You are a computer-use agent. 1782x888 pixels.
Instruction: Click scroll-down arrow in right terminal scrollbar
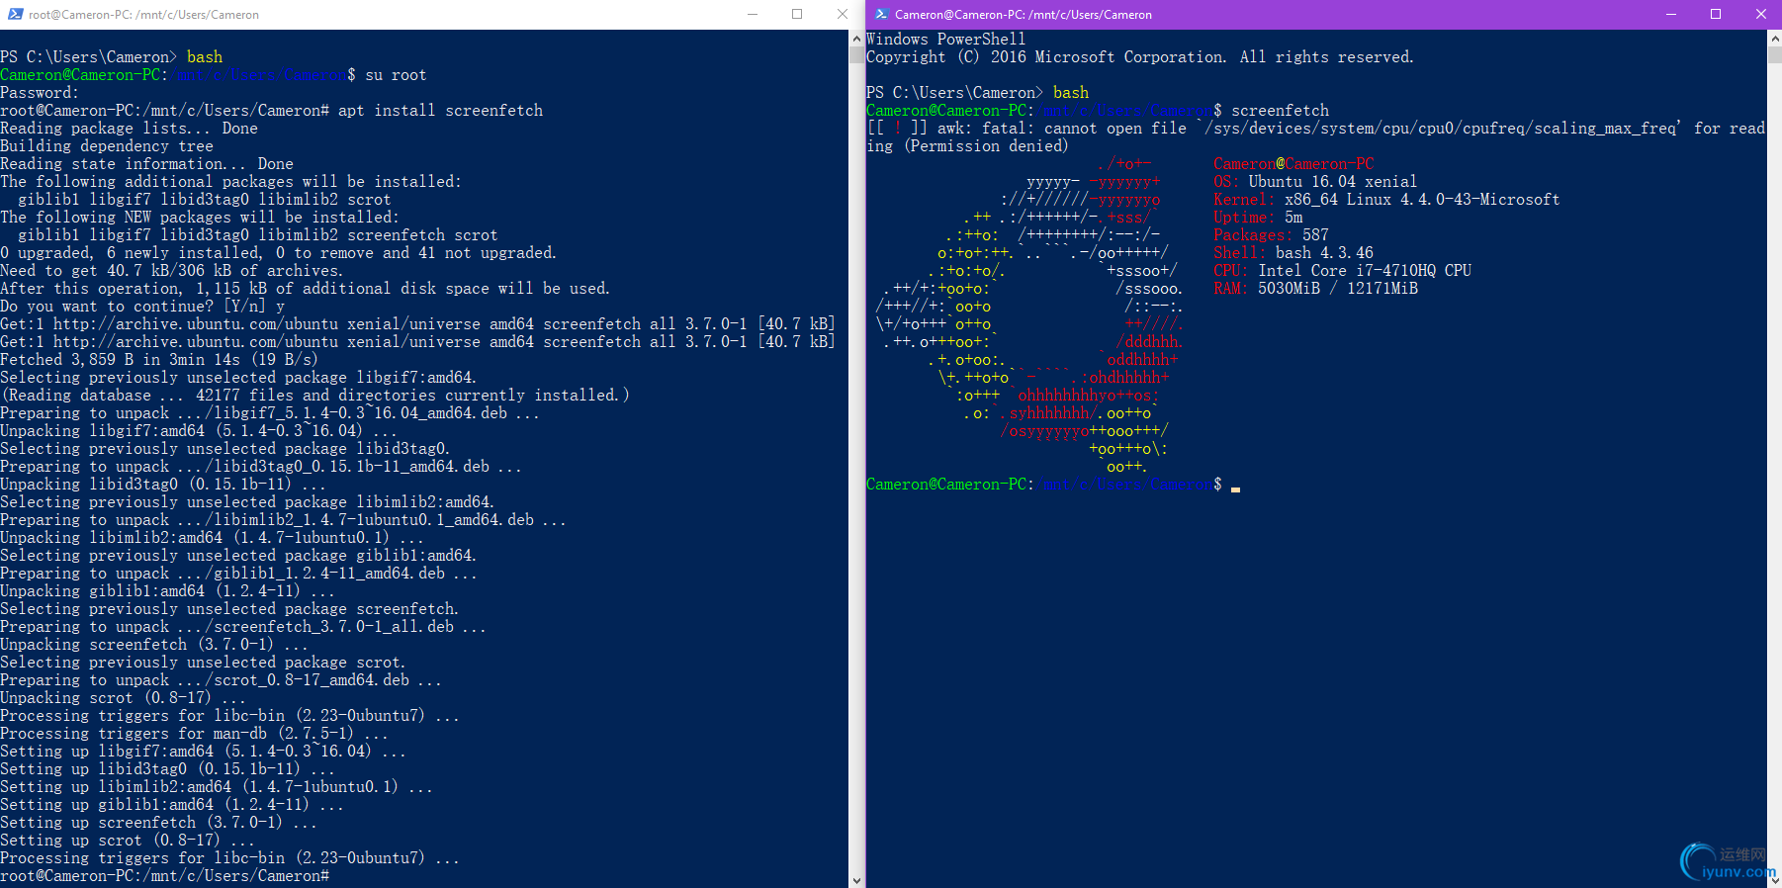coord(1774,879)
